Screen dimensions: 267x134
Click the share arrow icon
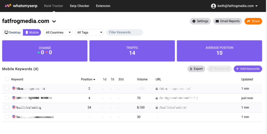click(248, 21)
